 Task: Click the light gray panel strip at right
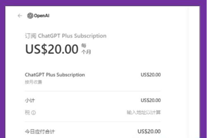(193, 72)
